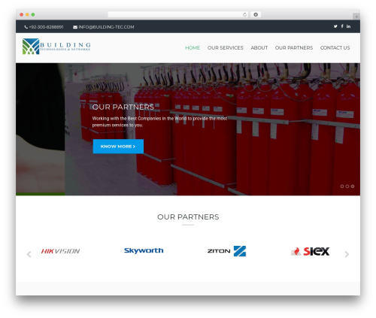Open a new browser tab with plus
This screenshot has width=376, height=318.
coord(356,17)
